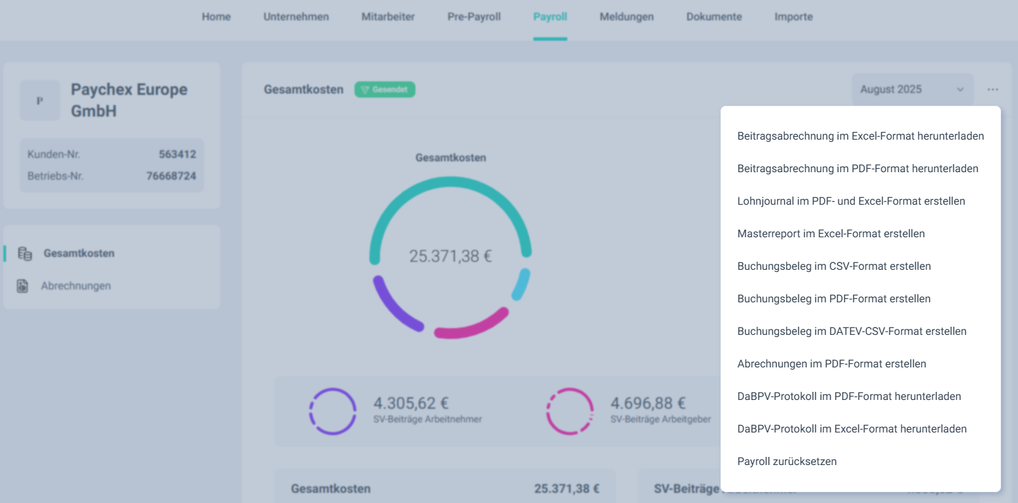Click the green Gesendet status badge
The height and width of the screenshot is (503, 1018).
384,89
